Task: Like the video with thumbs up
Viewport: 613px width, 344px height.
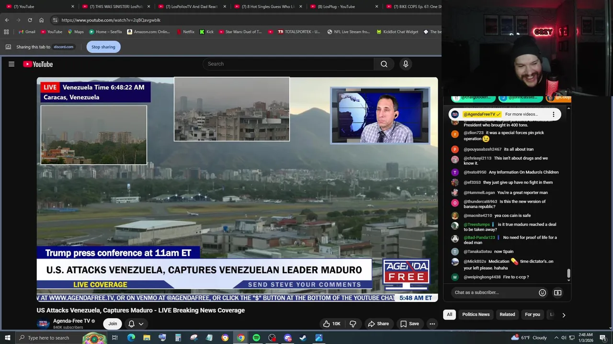Action: [x=331, y=323]
